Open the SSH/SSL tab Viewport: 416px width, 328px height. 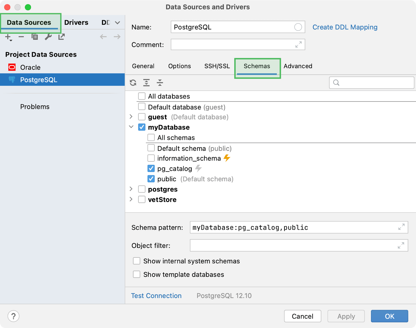coord(217,66)
